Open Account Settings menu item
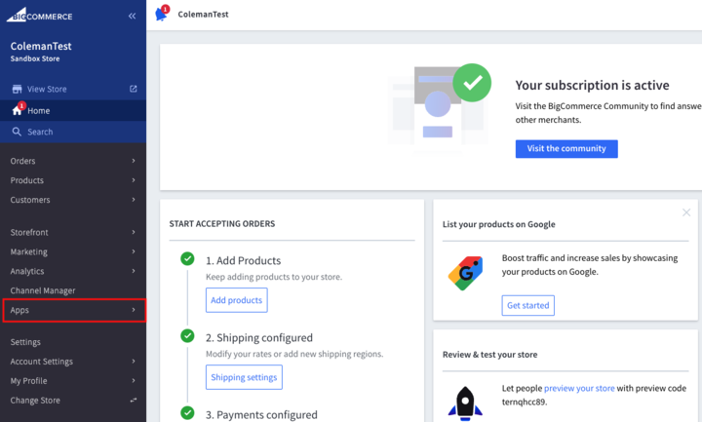This screenshot has width=702, height=422. pos(73,362)
